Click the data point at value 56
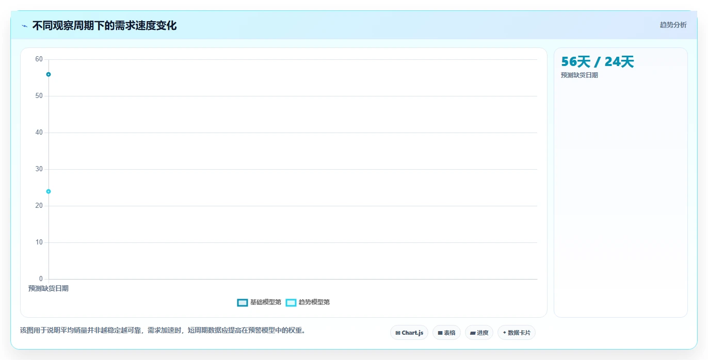708x360 pixels. (x=49, y=74)
